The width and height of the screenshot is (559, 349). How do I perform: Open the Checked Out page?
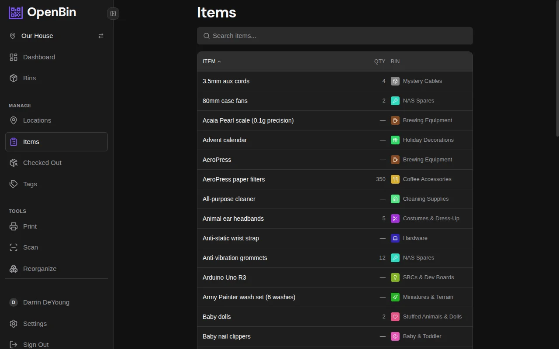click(42, 162)
